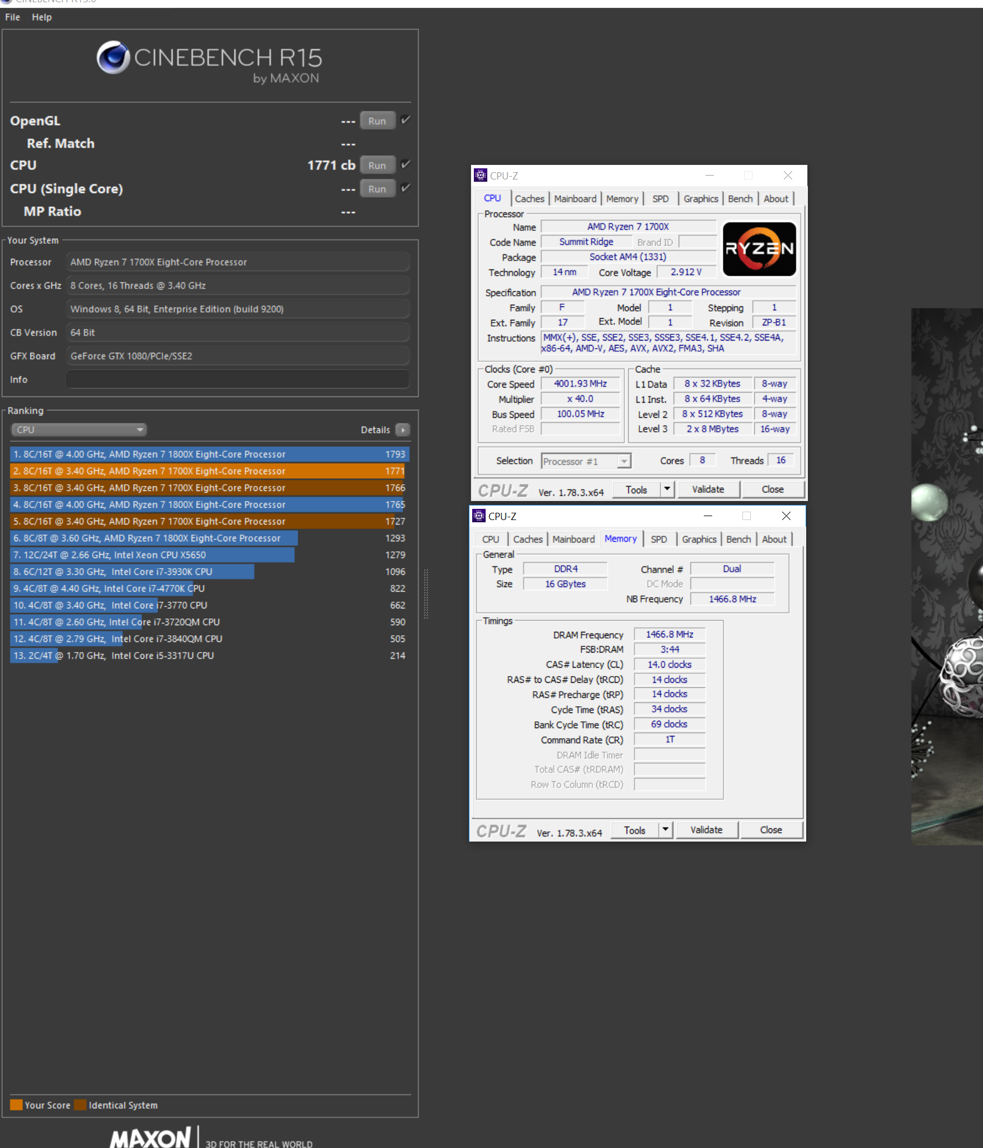Click Validate in upper CPU-Z window
983x1148 pixels.
point(708,490)
